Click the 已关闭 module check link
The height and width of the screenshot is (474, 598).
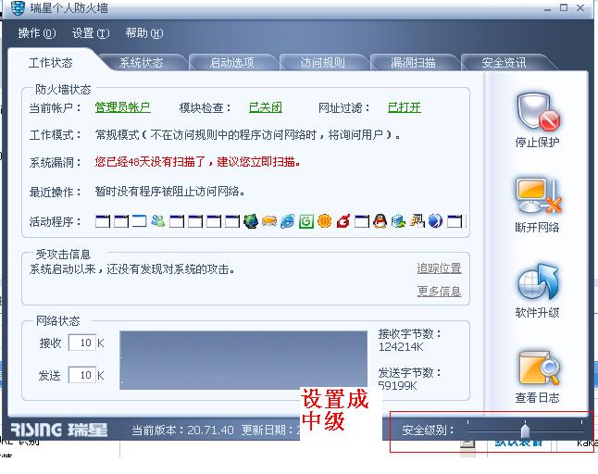266,107
